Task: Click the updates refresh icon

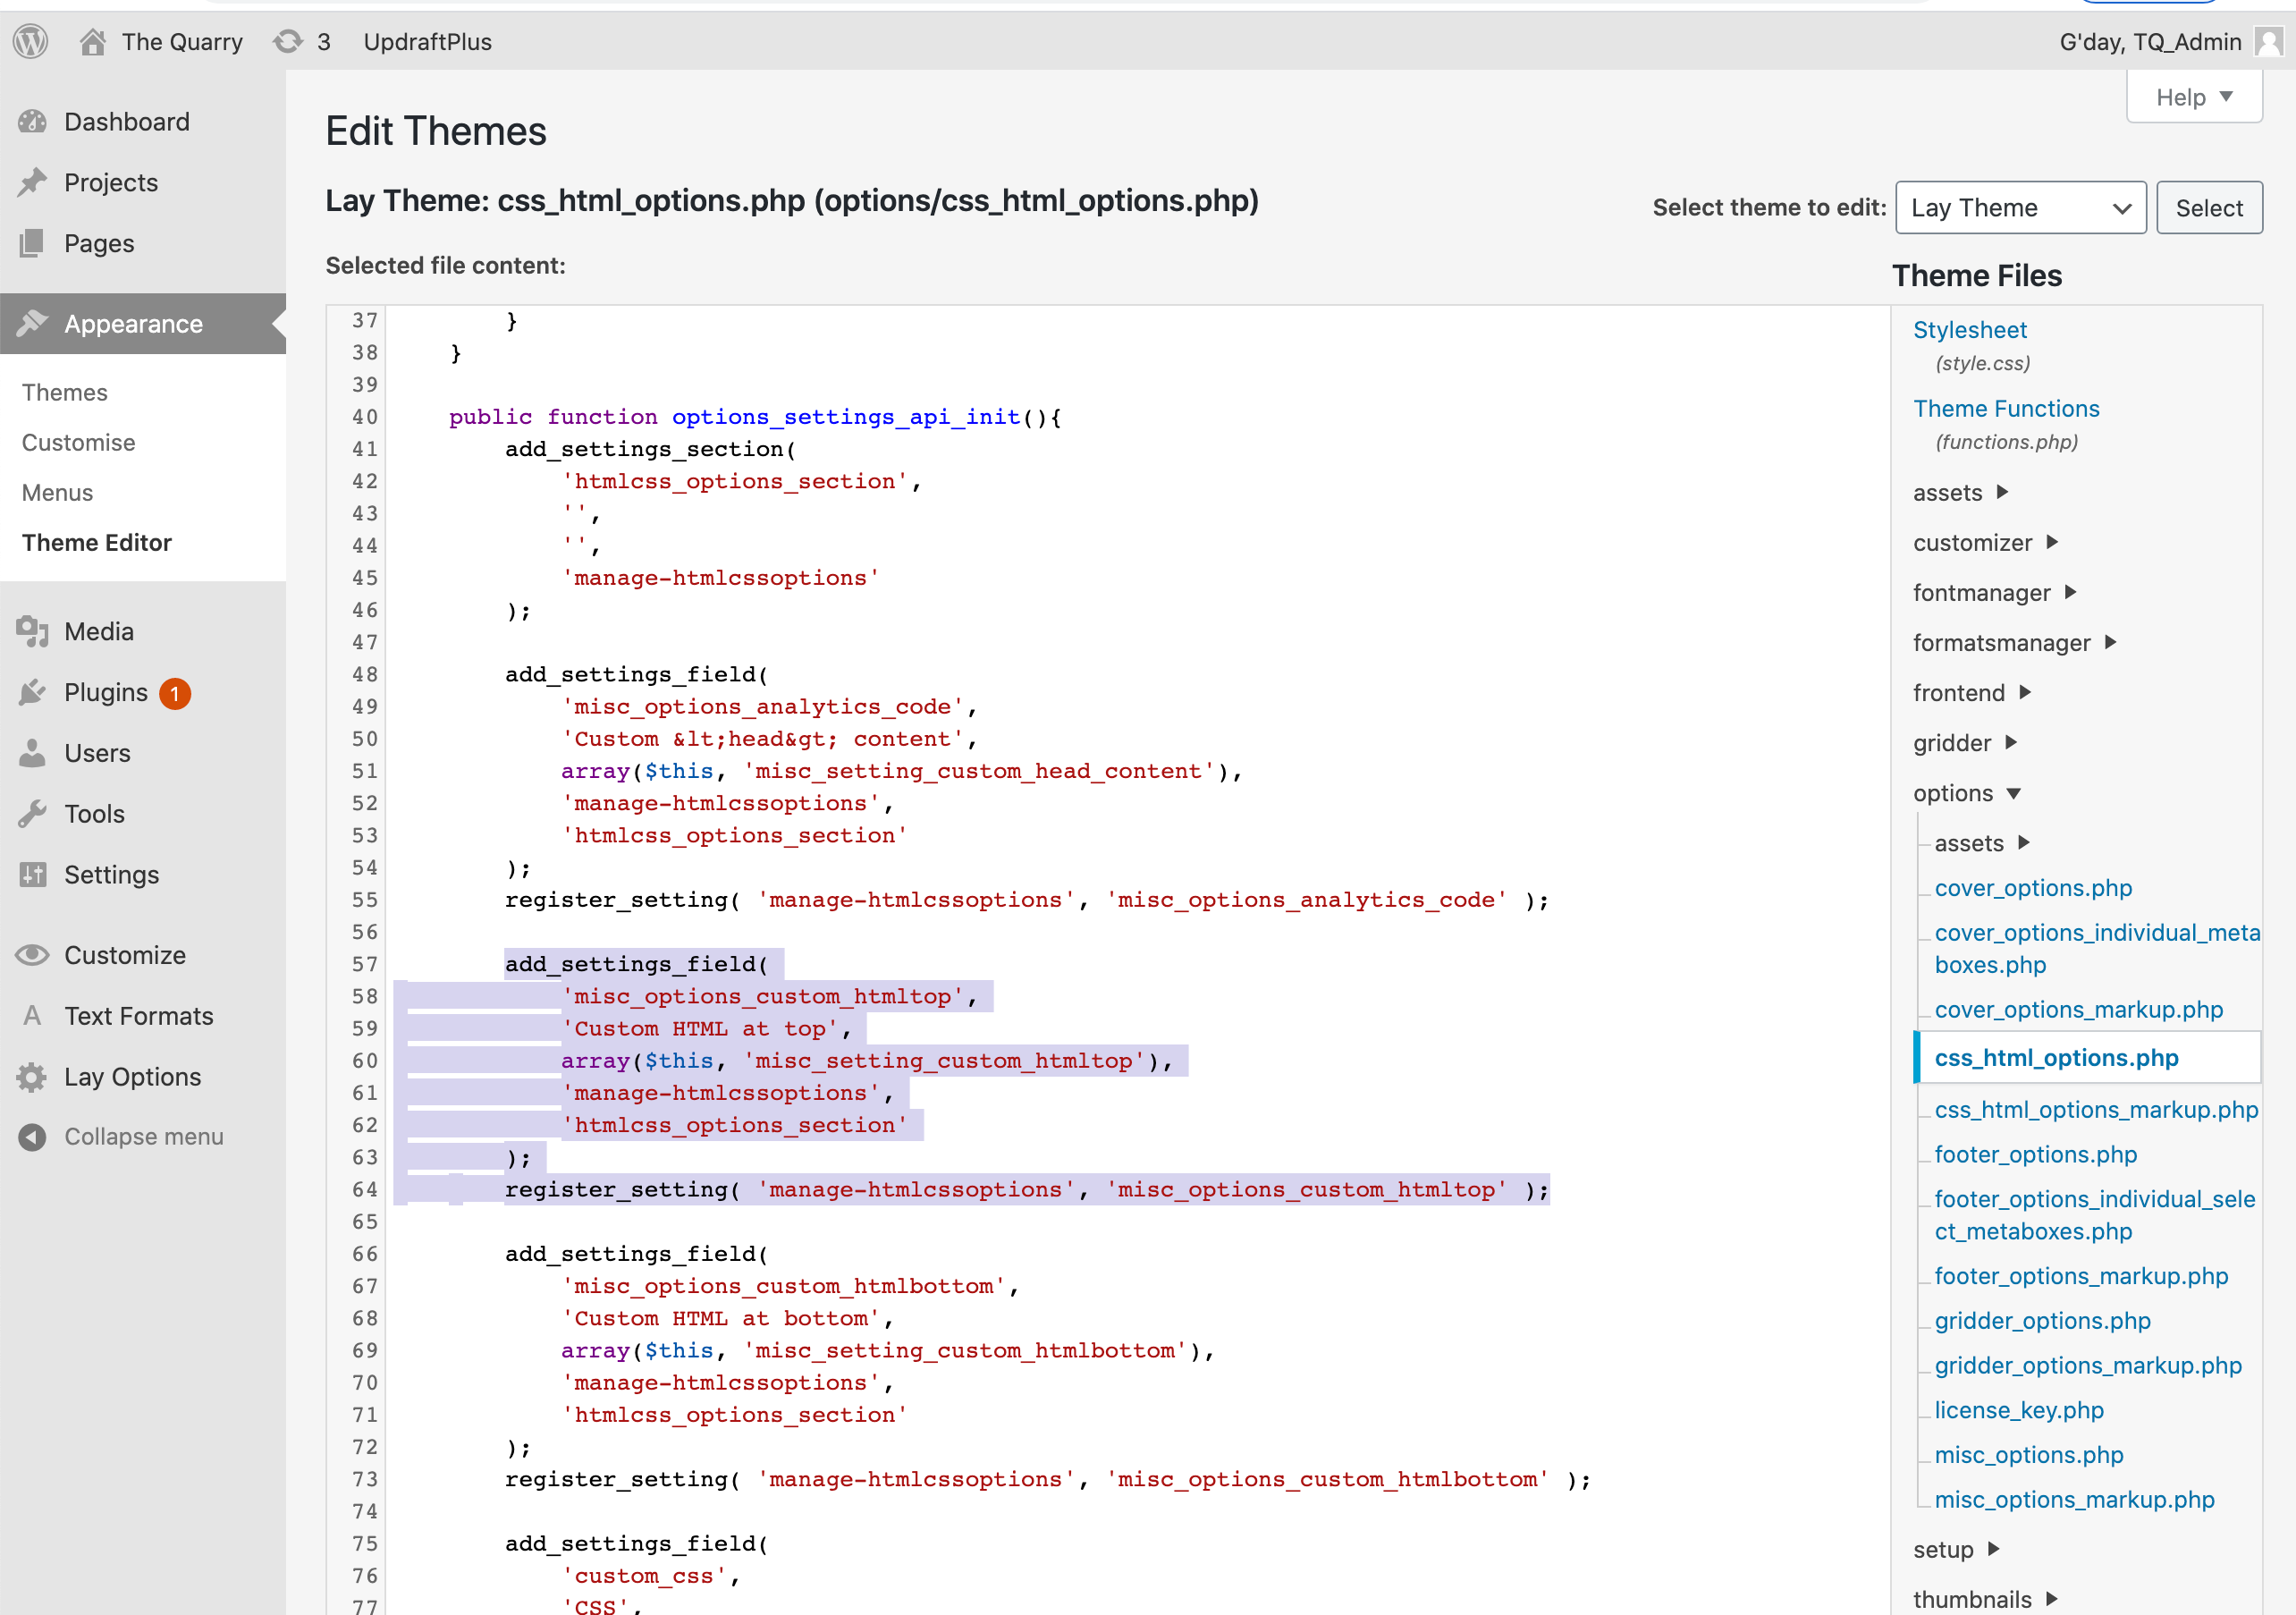Action: pos(288,41)
